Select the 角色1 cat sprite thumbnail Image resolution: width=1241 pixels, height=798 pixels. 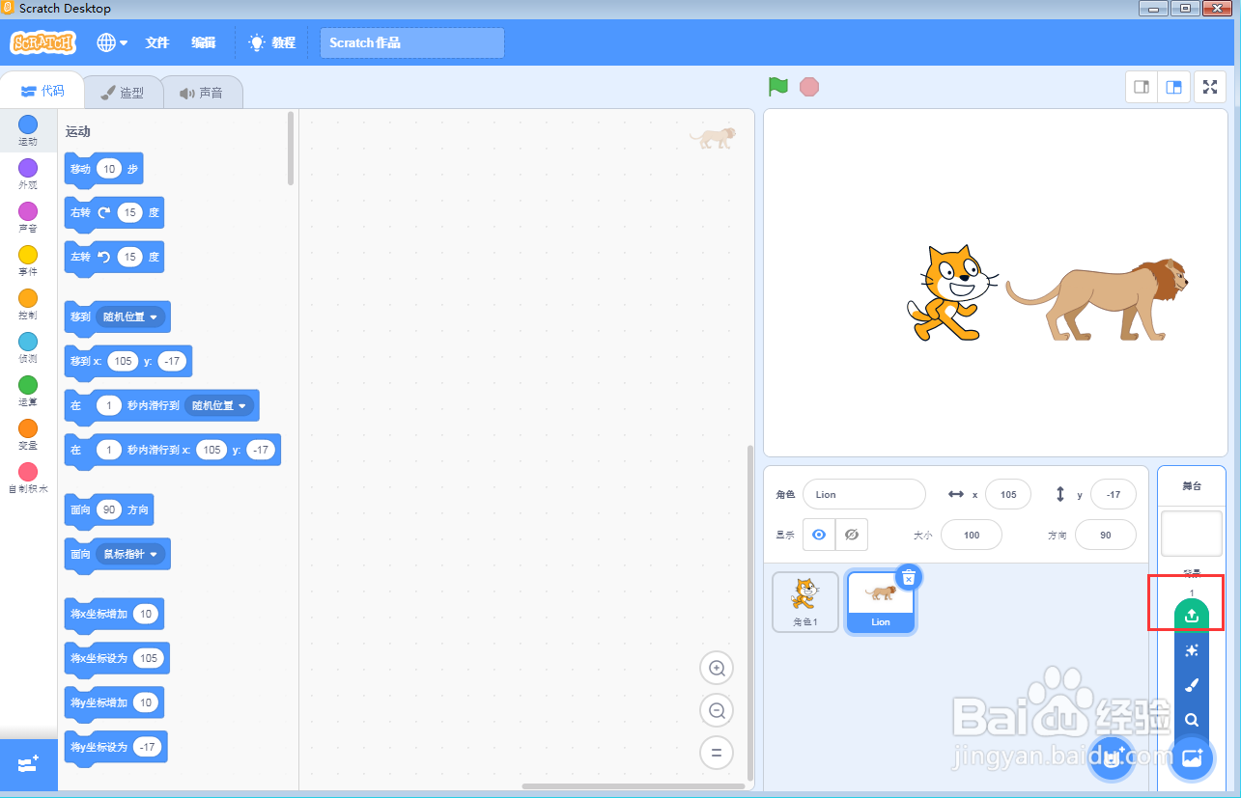(804, 600)
